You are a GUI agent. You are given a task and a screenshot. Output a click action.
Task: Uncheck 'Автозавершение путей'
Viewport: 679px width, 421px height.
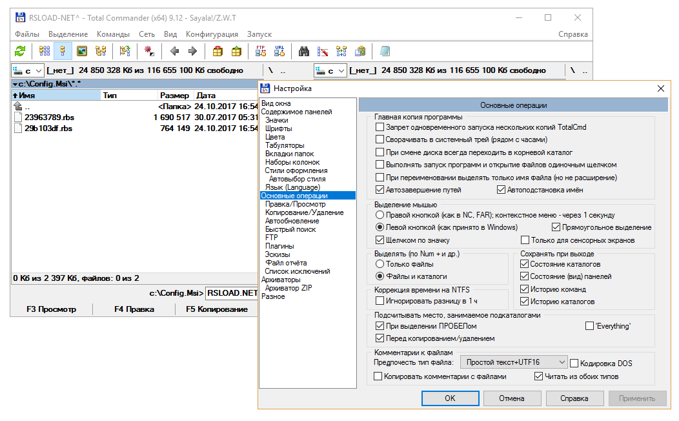(x=380, y=190)
